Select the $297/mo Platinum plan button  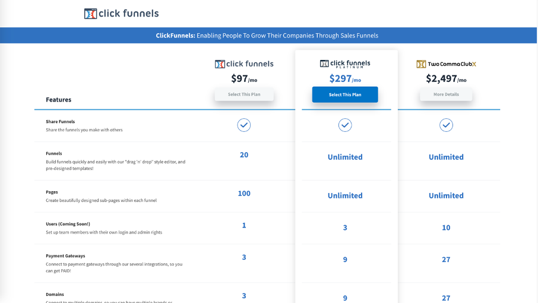coord(345,94)
